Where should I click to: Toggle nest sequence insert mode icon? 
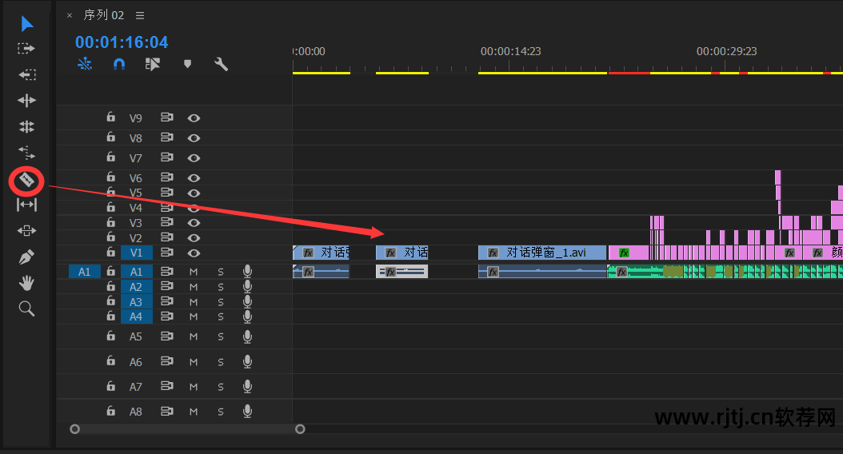click(x=85, y=65)
